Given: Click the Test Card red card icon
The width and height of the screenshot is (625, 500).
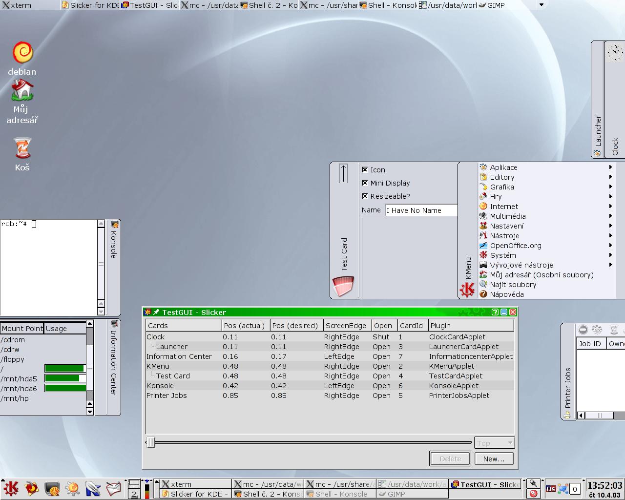Looking at the screenshot, I should coord(343,286).
